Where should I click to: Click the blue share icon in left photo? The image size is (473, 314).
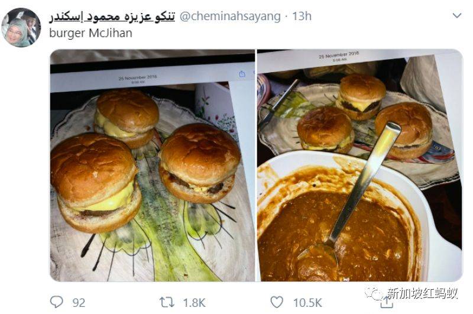pos(242,74)
